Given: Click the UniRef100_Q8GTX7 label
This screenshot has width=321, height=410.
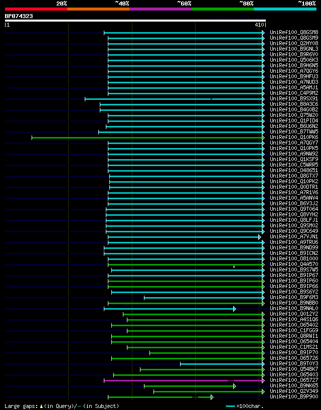Looking at the screenshot, I should pos(294,176).
